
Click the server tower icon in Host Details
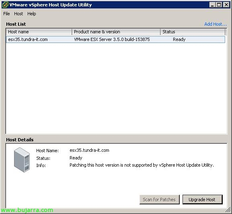tap(22, 160)
